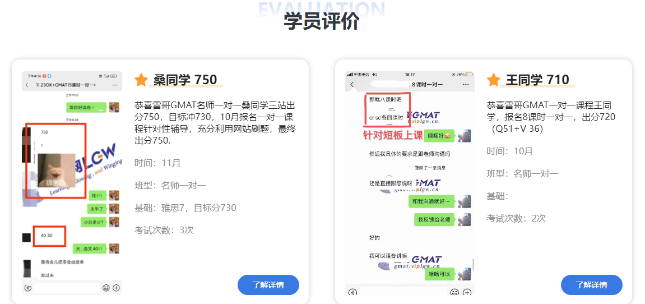Tap back arrow in 桑同学 chat screenshot
Viewport: 645px width, 304px height.
pyautogui.click(x=26, y=85)
